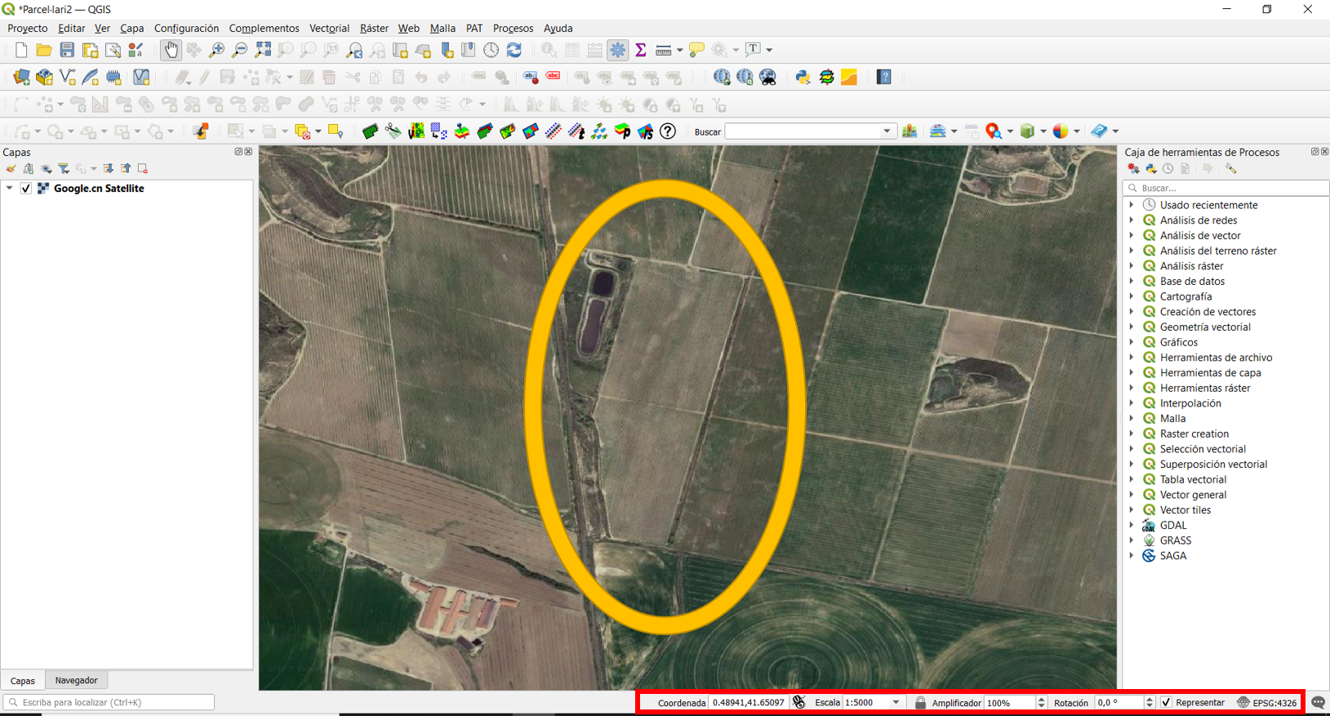This screenshot has width=1330, height=716.
Task: Click the GRASS toolbox entry
Action: pos(1175,540)
